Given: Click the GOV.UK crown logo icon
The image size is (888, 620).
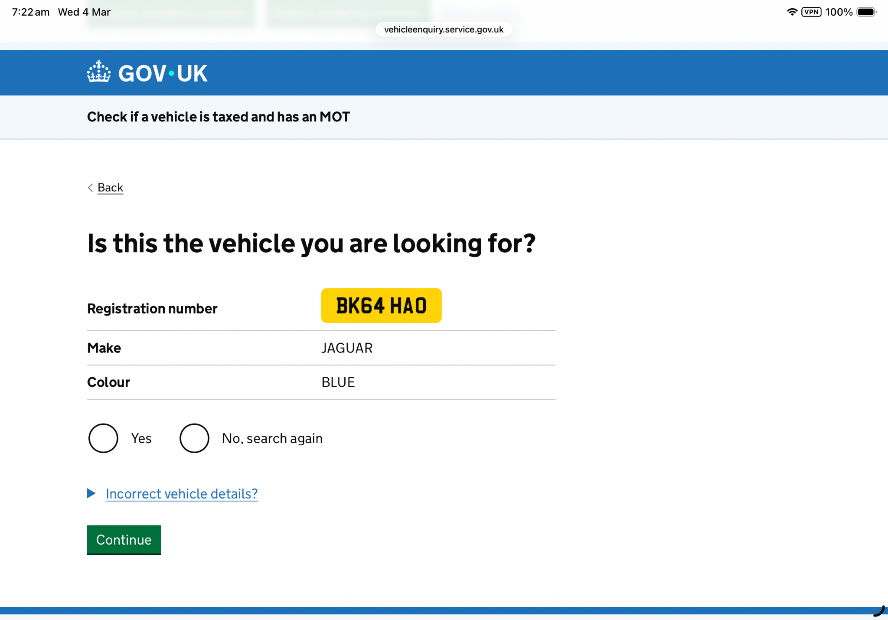Looking at the screenshot, I should tap(99, 72).
